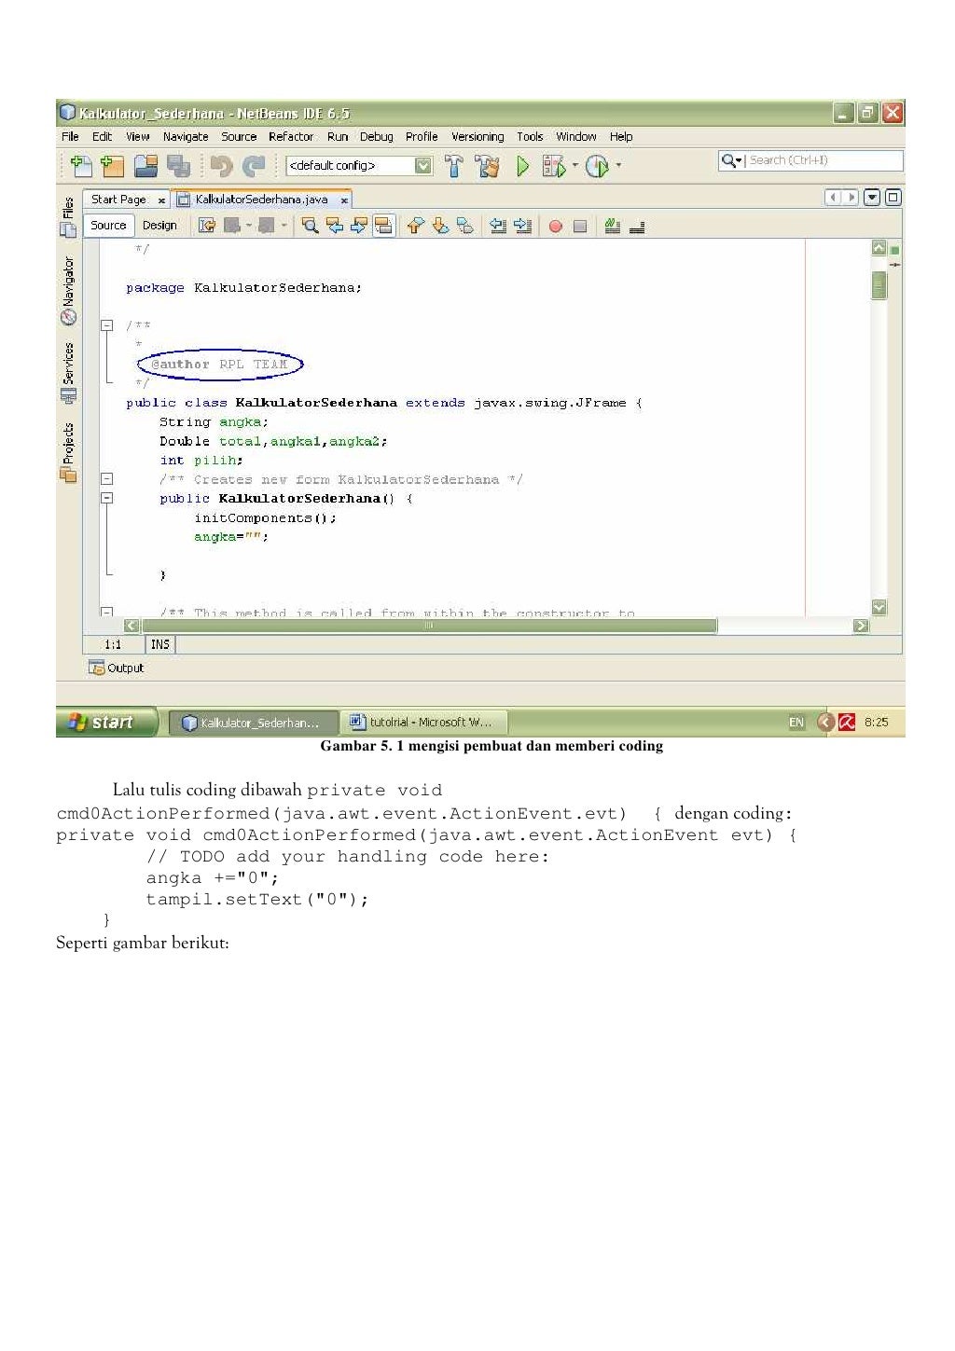Collapse the Creates new form comment fold
Screen dimensions: 955x1351
[107, 479]
